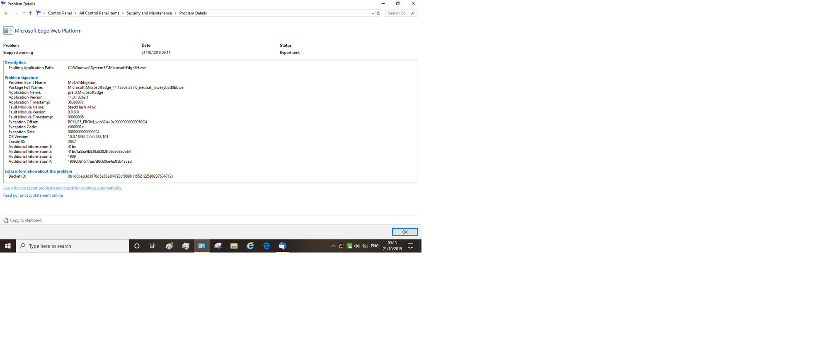Click the Bucket ID value

pos(120,176)
